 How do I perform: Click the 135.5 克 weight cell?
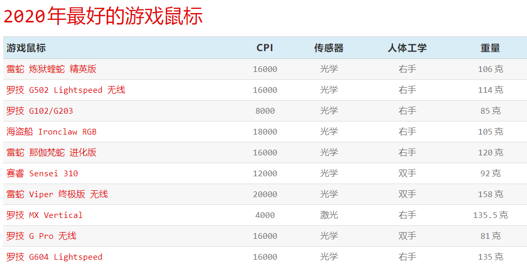(490, 215)
